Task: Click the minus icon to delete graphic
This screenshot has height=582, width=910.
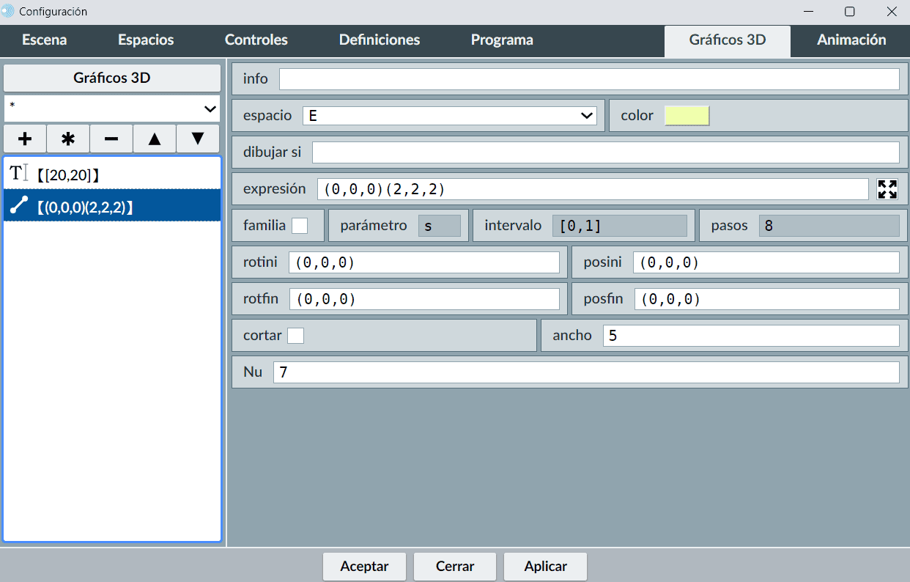Action: 111,139
